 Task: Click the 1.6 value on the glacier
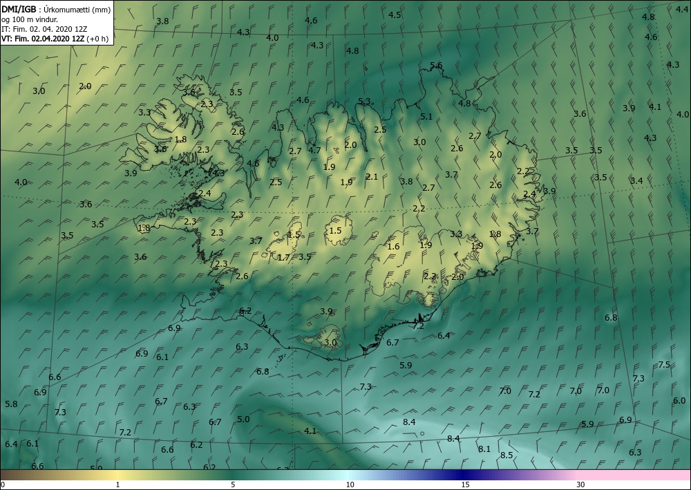(x=393, y=247)
